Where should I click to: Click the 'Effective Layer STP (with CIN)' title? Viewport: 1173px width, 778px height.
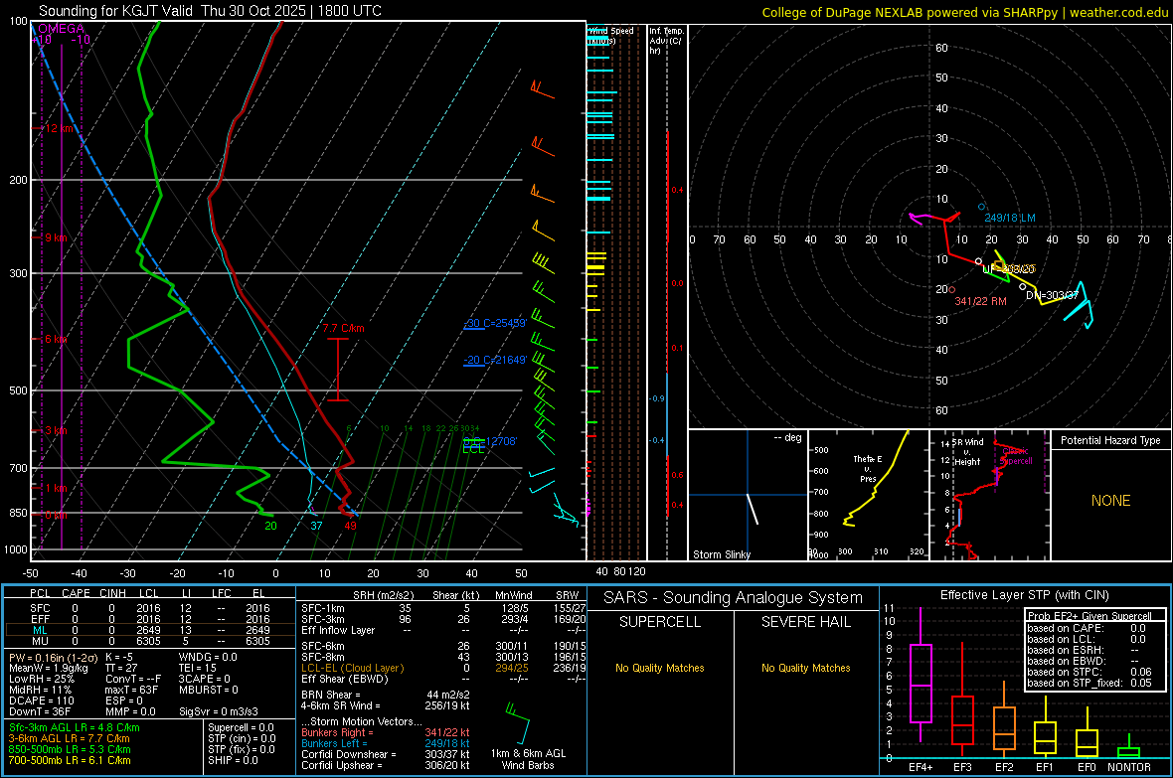click(x=1024, y=595)
